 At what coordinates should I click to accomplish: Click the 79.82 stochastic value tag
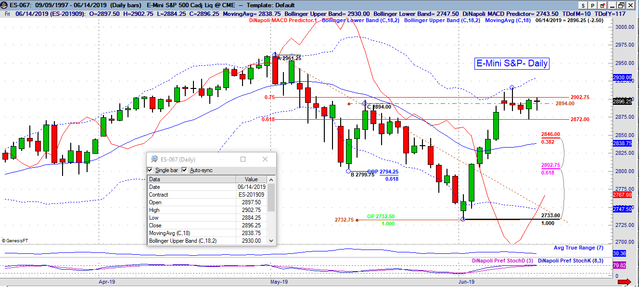(x=619, y=265)
